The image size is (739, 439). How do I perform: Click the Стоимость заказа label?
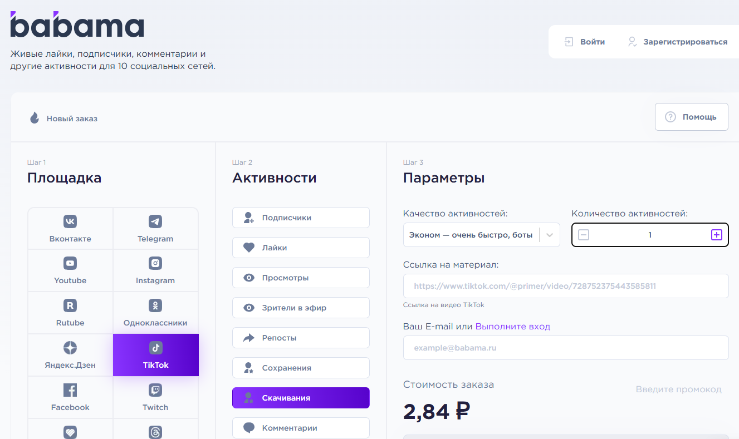click(448, 384)
